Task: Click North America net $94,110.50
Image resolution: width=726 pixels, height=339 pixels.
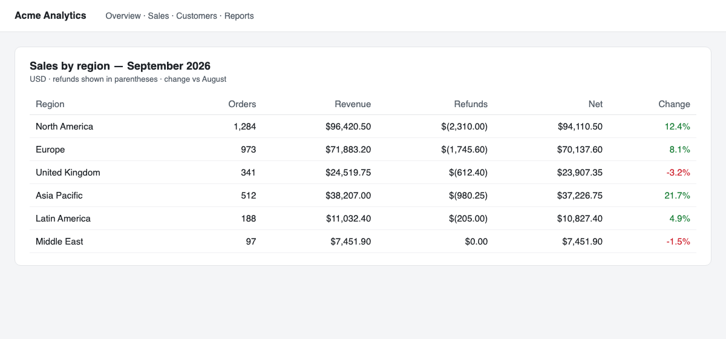Action: click(x=580, y=127)
